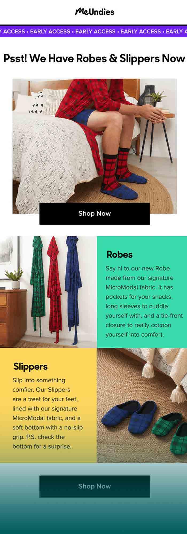
Task: Click the headline about Robes & Slippers
Action: [94, 58]
